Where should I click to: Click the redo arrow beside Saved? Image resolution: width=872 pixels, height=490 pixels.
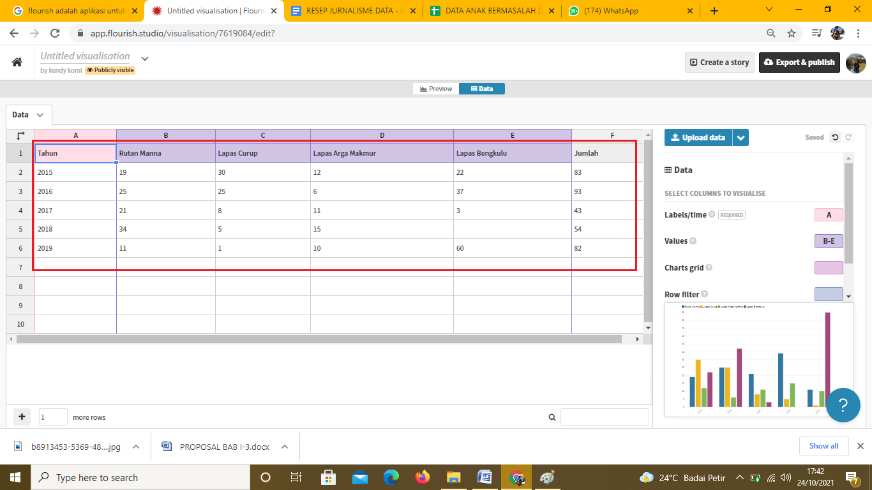pyautogui.click(x=848, y=137)
